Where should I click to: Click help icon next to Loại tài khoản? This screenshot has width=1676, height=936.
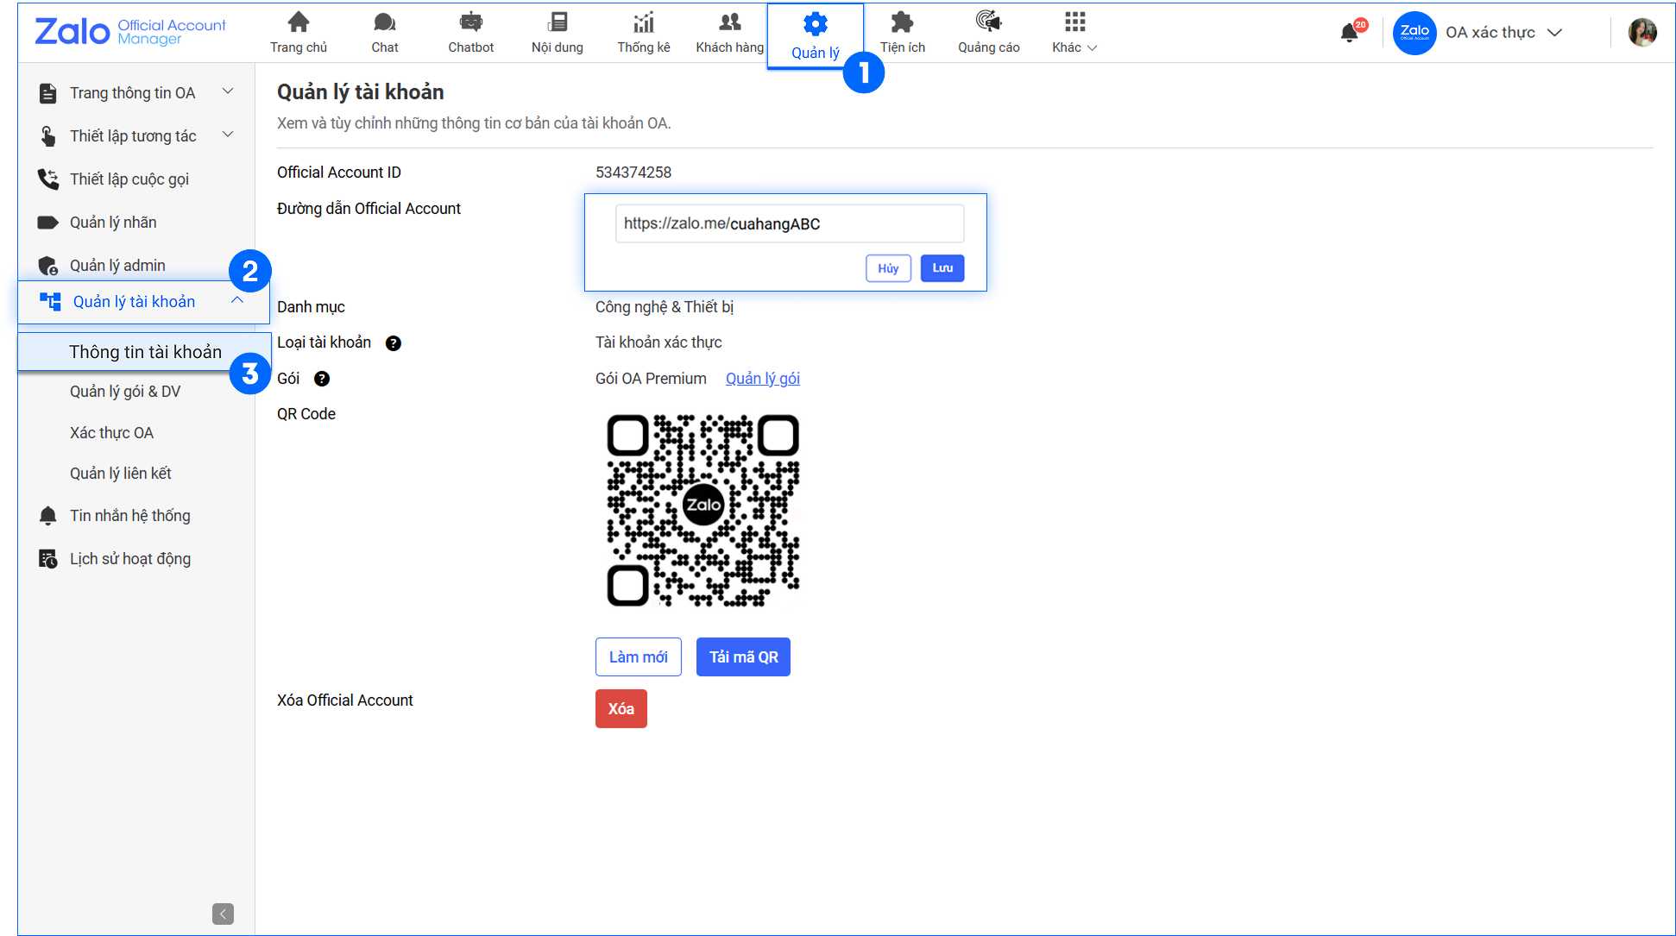393,343
